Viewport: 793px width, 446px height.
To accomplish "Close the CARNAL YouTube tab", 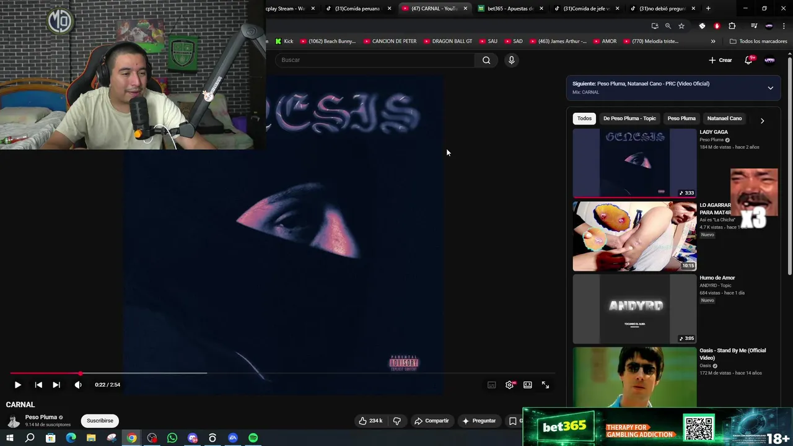I will click(465, 9).
